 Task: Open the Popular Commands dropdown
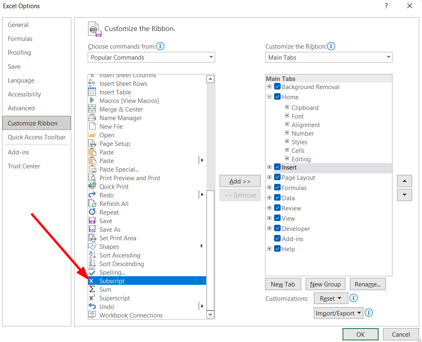(x=151, y=57)
